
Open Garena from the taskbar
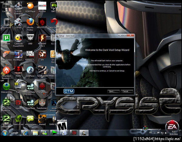click(x=74, y=133)
